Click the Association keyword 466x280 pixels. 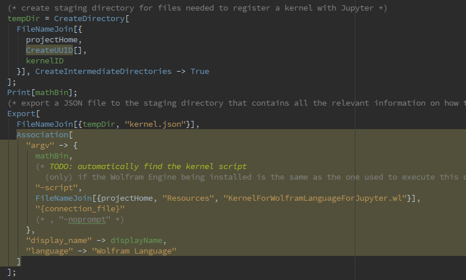pyautogui.click(x=42, y=134)
